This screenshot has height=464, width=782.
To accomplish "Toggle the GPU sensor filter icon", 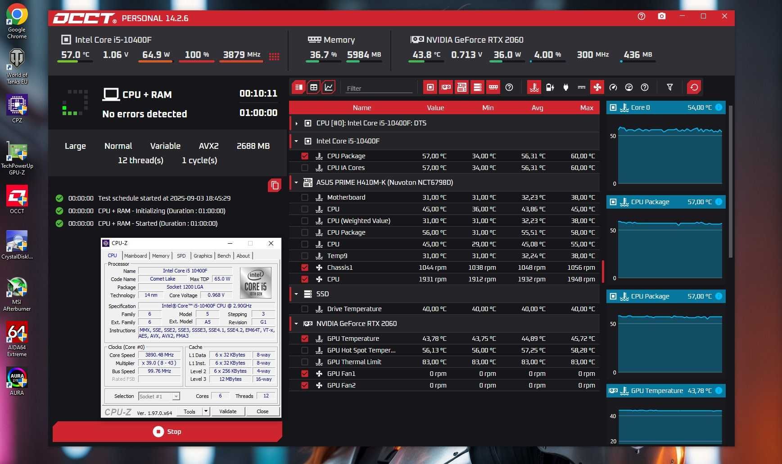I will [446, 87].
